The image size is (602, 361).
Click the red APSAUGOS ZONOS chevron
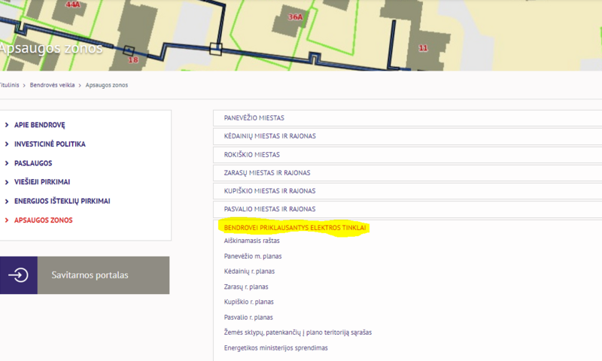tap(7, 220)
